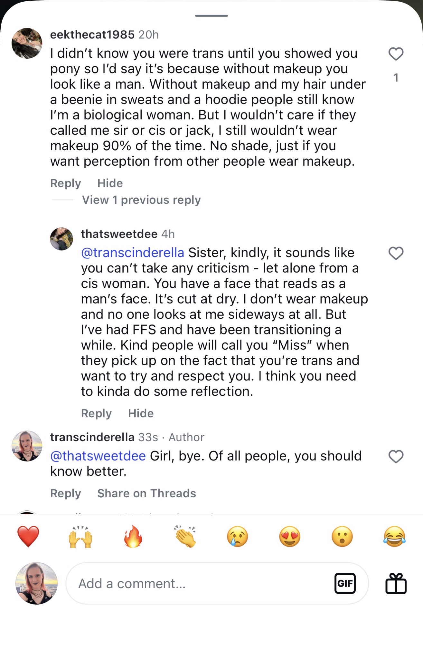Tap the fire emoji reaction
Screen dimensions: 423x645
133,537
